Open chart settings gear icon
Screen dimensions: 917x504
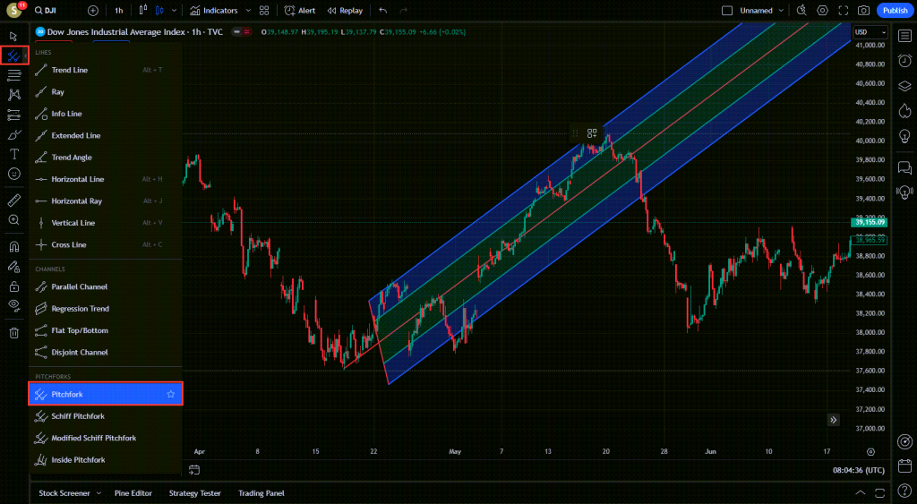pyautogui.click(x=822, y=11)
